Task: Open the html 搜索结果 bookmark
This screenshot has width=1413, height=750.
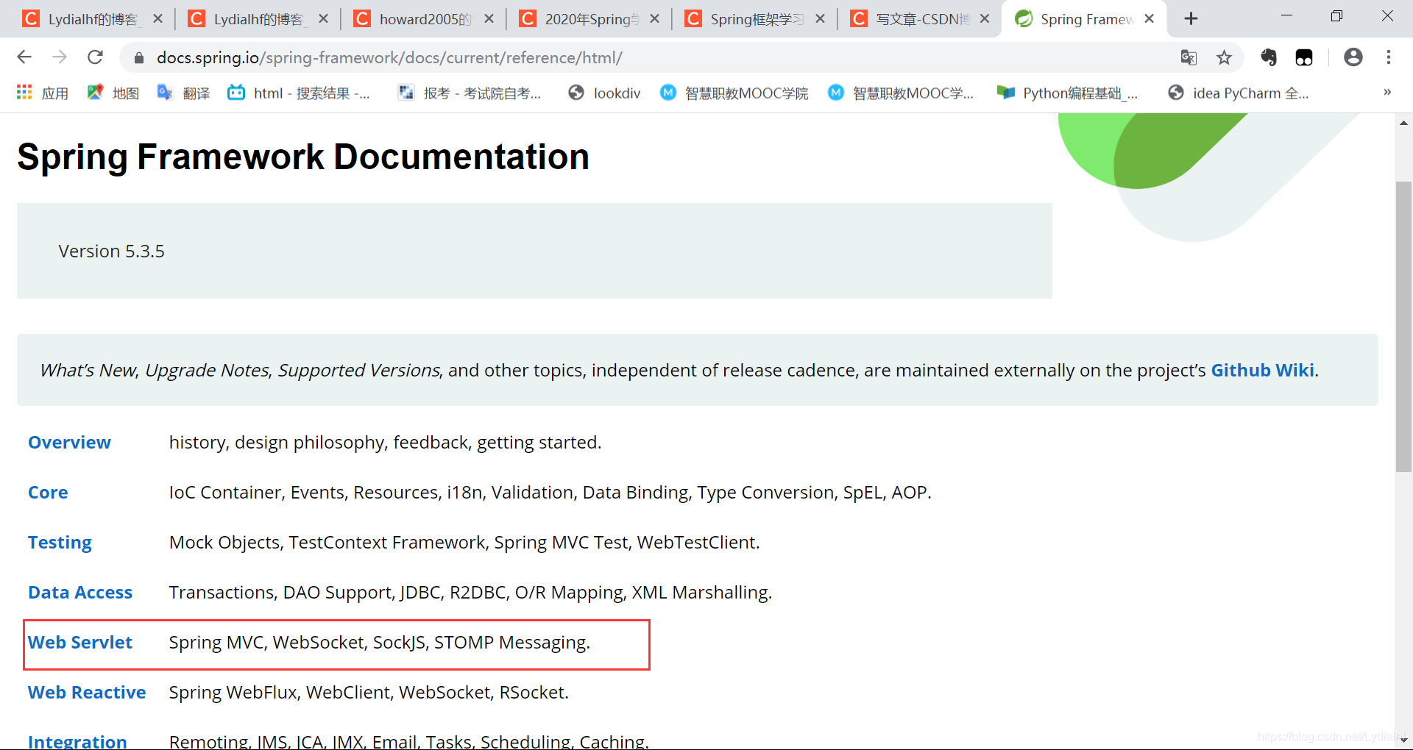Action: (x=298, y=93)
